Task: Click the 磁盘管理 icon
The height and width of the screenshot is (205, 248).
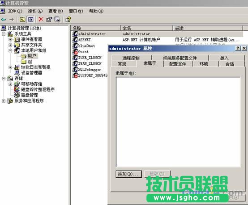Action: coord(17,95)
